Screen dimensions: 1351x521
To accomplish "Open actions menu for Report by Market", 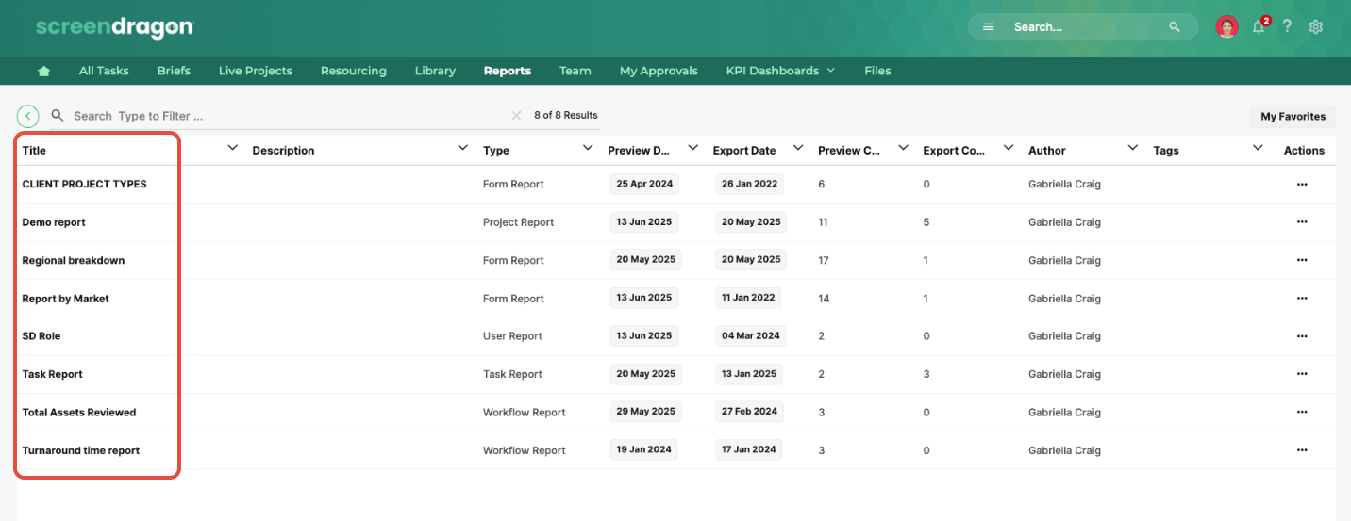I will pos(1302,299).
